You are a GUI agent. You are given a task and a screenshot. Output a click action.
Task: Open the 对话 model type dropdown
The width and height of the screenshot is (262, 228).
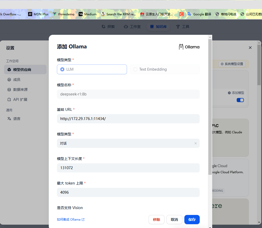[x=128, y=143]
